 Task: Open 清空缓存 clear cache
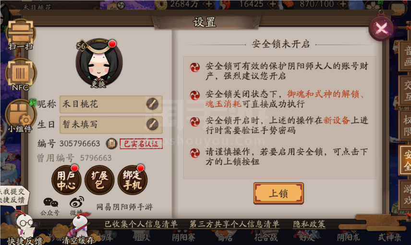click(x=78, y=230)
